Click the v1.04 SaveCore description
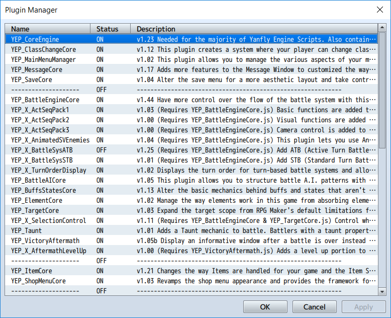This screenshot has width=391, height=318. [x=256, y=79]
